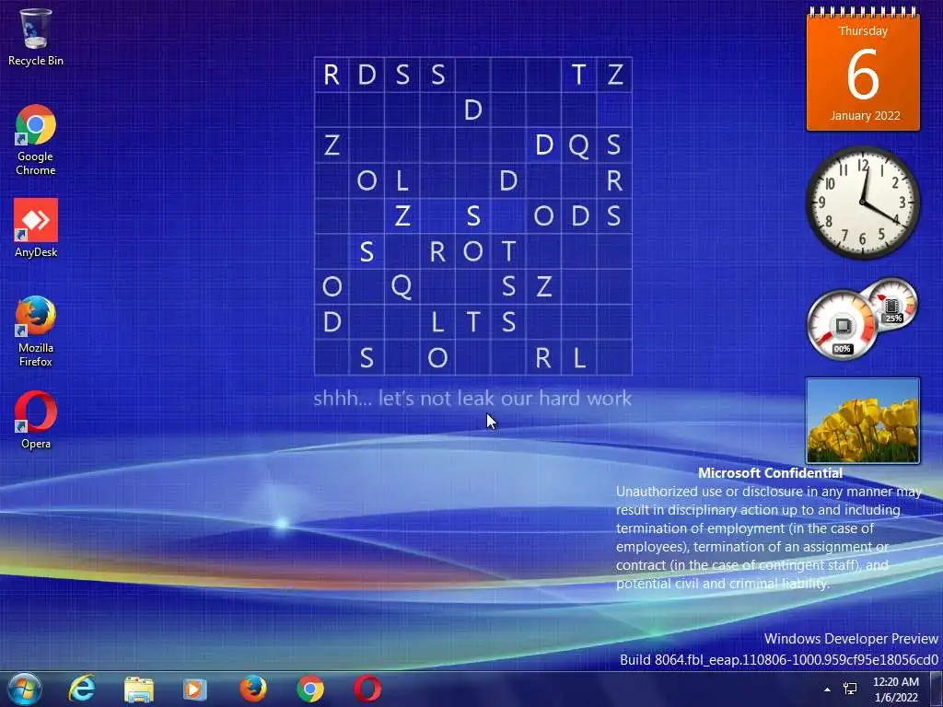Click the tulips slideshow gadget picture

(x=863, y=420)
